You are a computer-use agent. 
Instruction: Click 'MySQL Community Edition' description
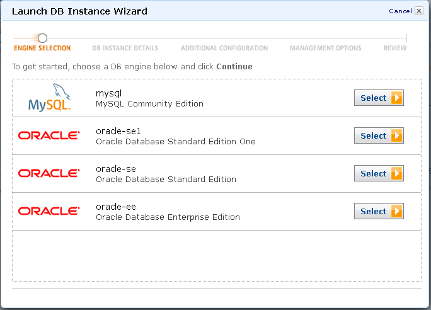tap(149, 104)
